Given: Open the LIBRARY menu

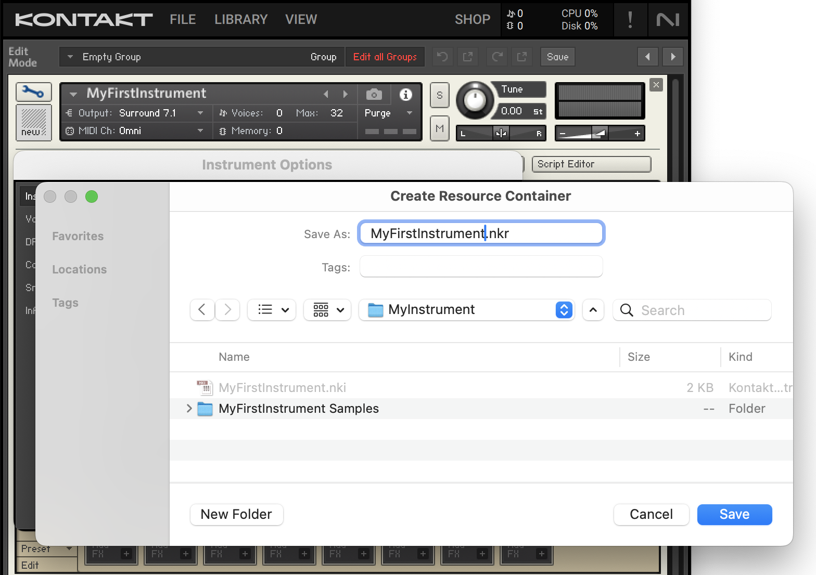Looking at the screenshot, I should point(241,20).
